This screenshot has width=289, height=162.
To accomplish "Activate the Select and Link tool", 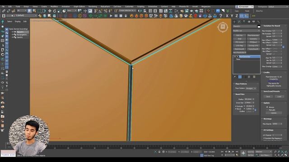I will click(x=4, y=11).
